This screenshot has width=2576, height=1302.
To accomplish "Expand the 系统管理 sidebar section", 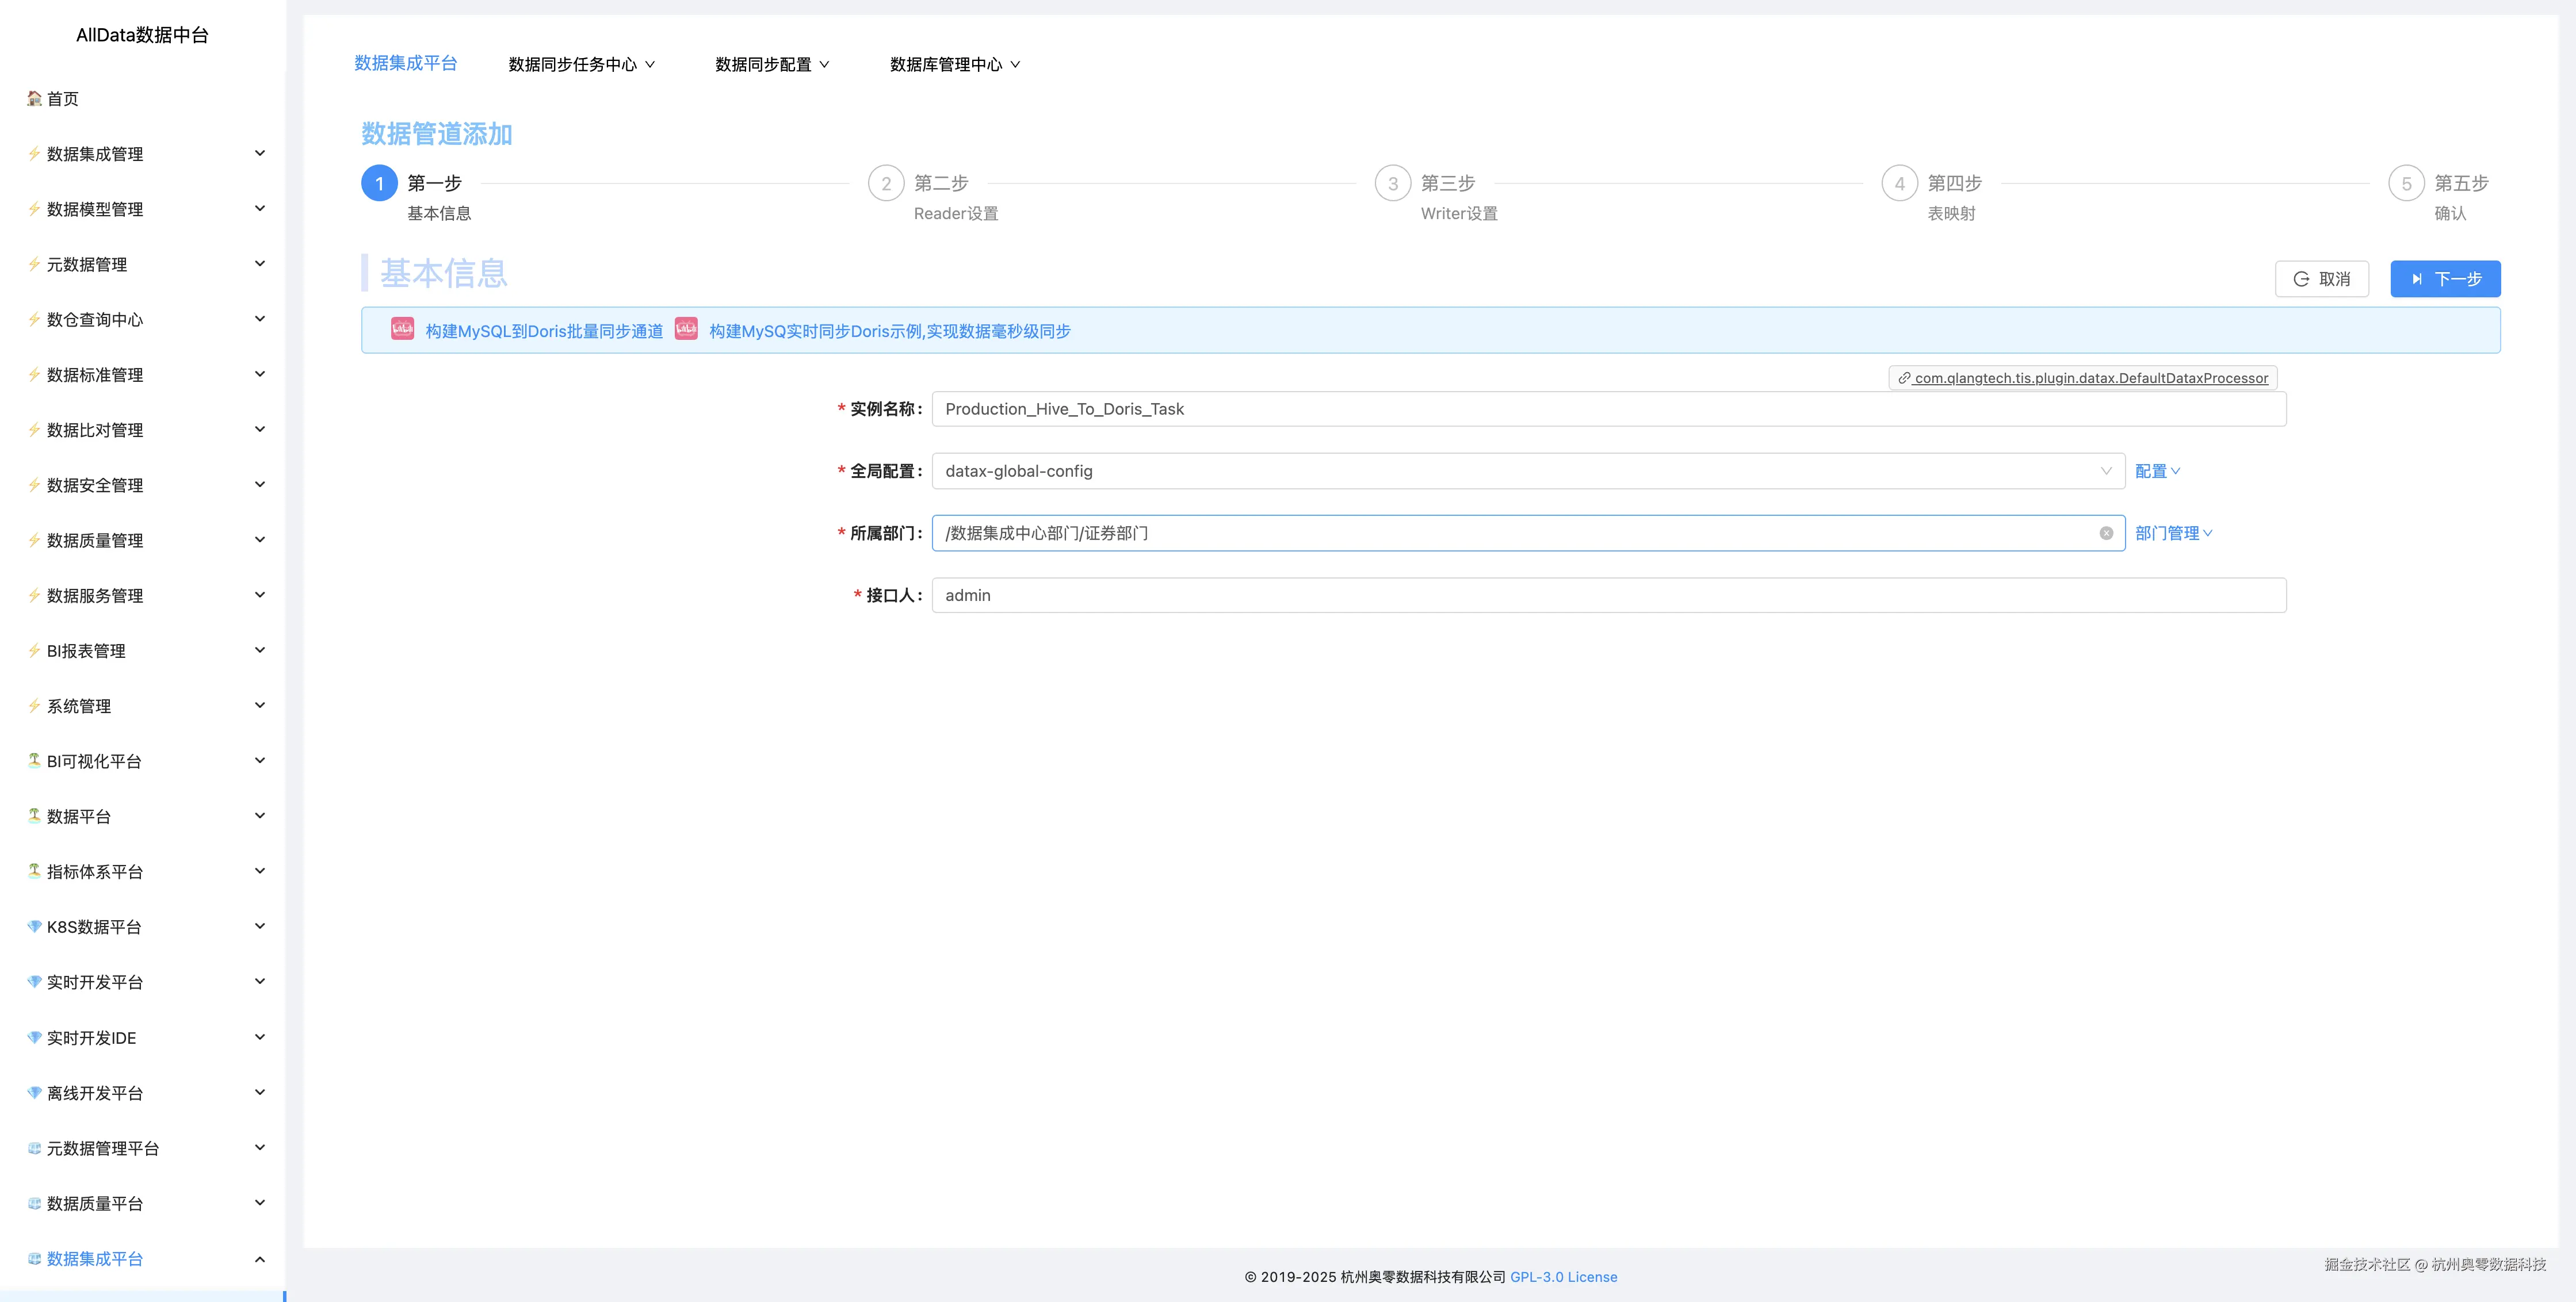I will click(261, 705).
